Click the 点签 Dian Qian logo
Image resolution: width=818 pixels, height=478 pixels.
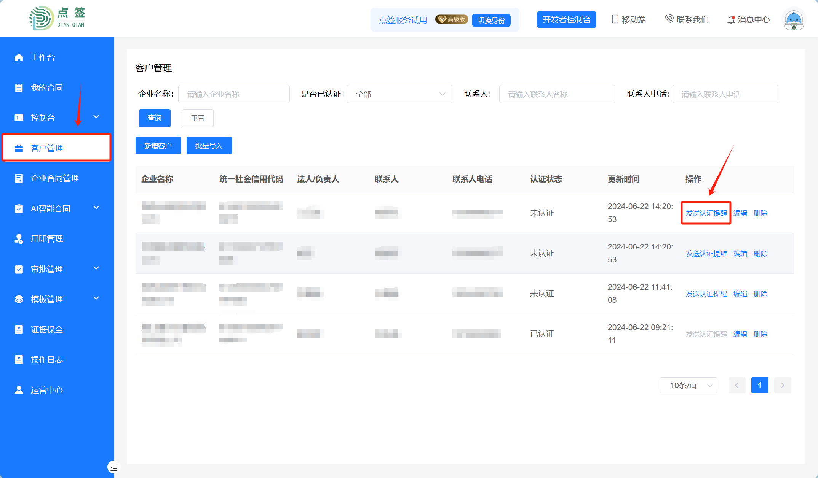pos(58,18)
